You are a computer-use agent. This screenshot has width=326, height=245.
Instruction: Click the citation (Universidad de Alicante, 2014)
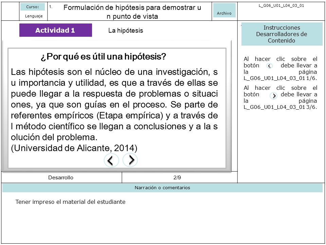pyautogui.click(x=74, y=148)
